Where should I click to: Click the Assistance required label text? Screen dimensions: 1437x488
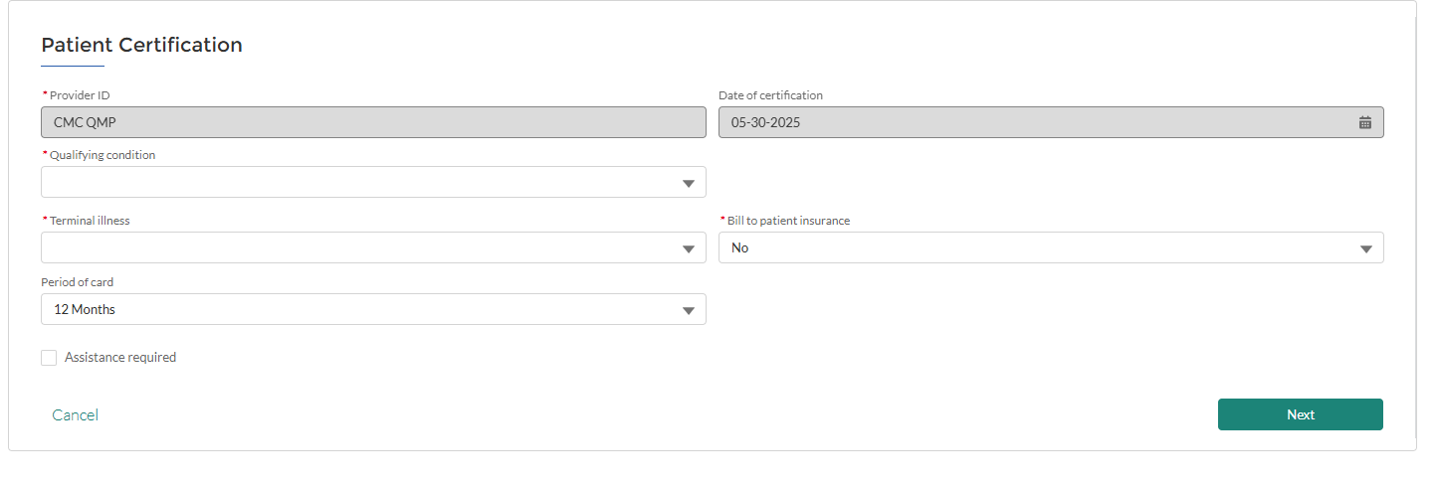click(x=120, y=357)
